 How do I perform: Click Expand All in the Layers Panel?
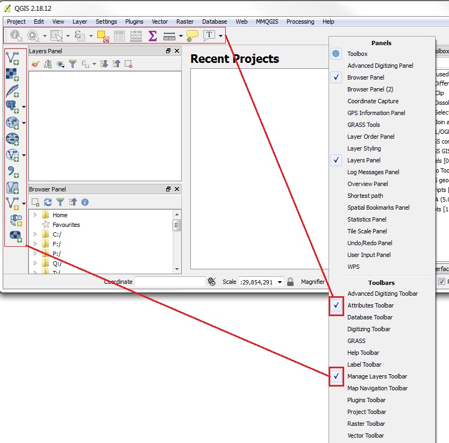coord(104,64)
